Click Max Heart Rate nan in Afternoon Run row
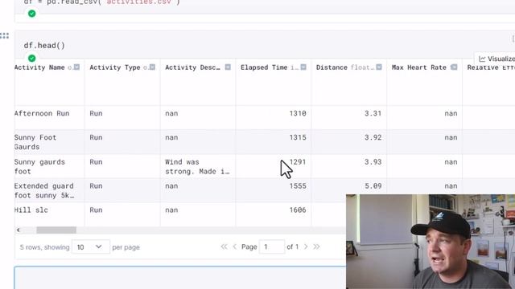Viewport: 515px width, 289px height. pyautogui.click(x=451, y=113)
